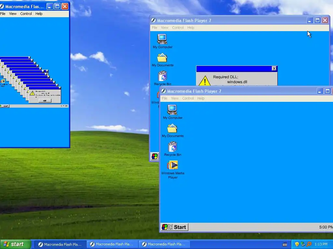Open View menu in back Flash Player 7 window

165,28
